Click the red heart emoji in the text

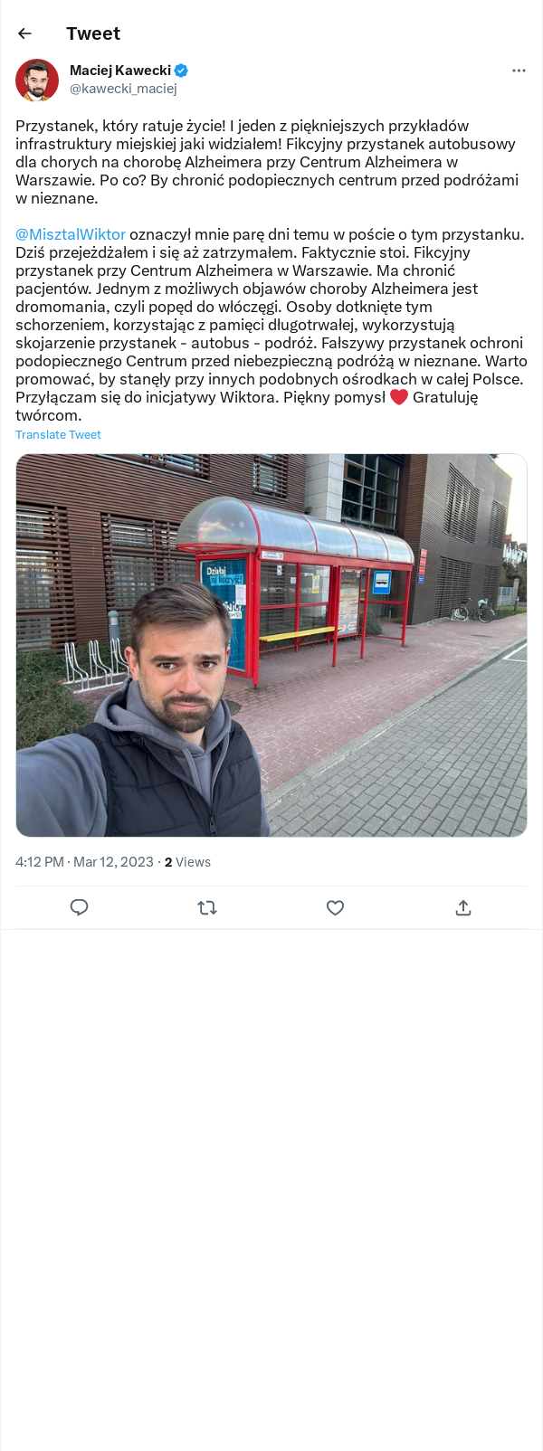399,397
